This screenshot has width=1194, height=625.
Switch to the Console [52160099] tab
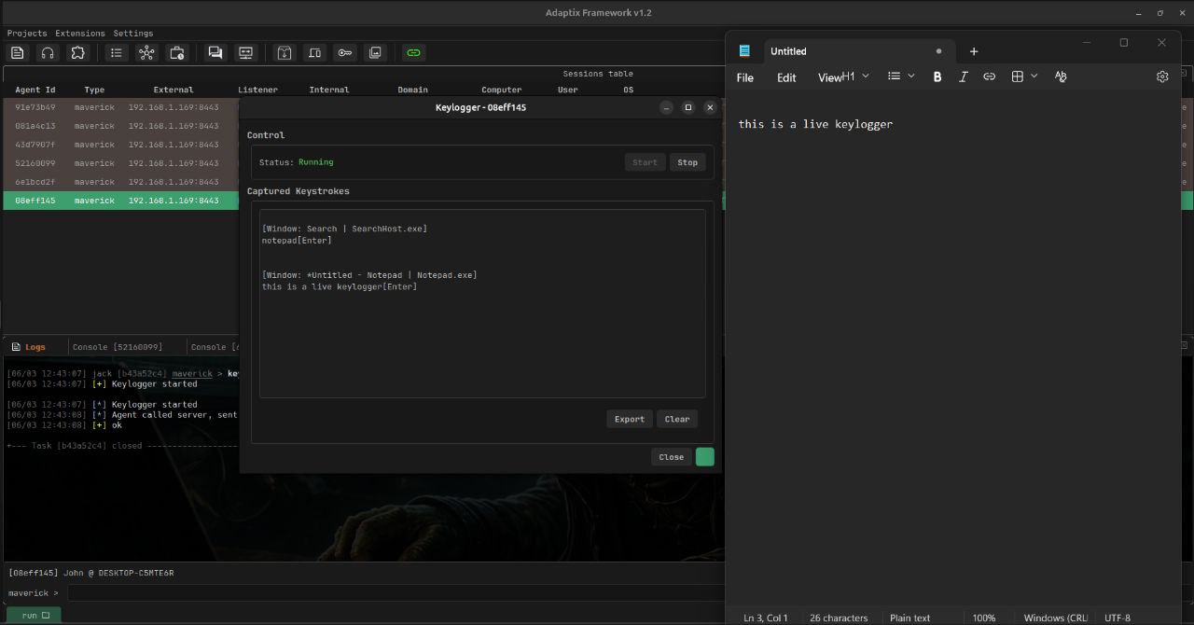[x=118, y=347]
